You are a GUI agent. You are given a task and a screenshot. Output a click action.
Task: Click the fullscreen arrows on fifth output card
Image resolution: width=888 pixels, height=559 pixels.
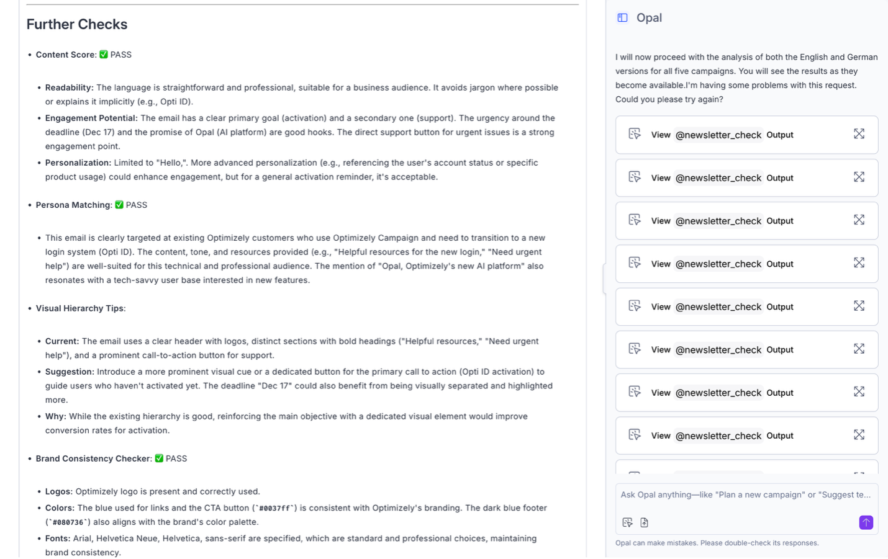pyautogui.click(x=859, y=306)
